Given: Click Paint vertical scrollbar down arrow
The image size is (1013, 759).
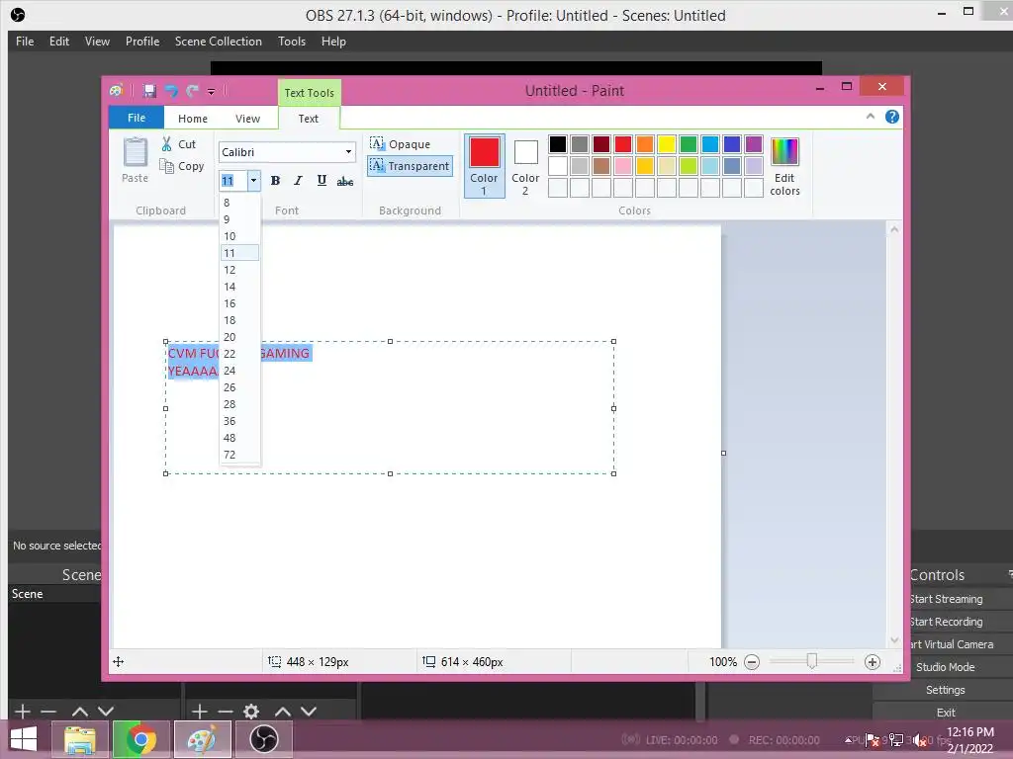Looking at the screenshot, I should click(894, 640).
